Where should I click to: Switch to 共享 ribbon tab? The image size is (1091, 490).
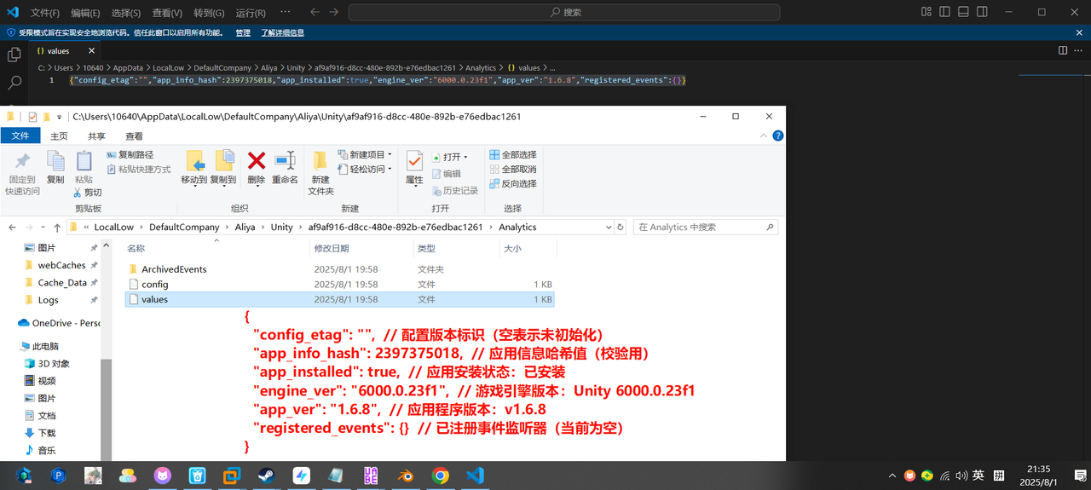(x=96, y=135)
